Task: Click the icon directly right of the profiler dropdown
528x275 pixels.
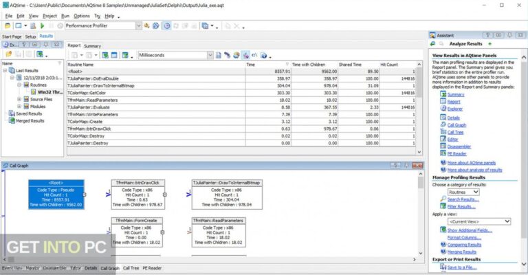Action: click(x=146, y=25)
